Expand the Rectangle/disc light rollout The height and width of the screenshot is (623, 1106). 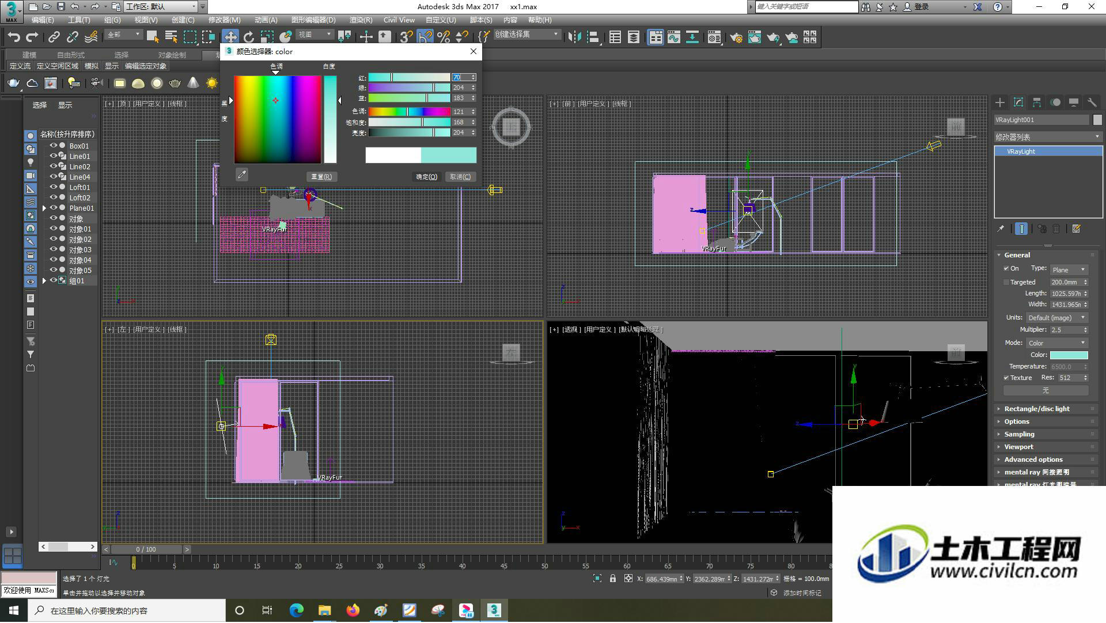pos(1046,409)
